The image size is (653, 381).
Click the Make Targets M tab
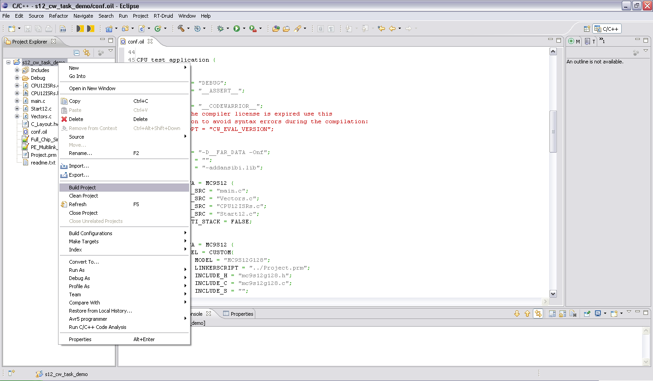point(574,41)
